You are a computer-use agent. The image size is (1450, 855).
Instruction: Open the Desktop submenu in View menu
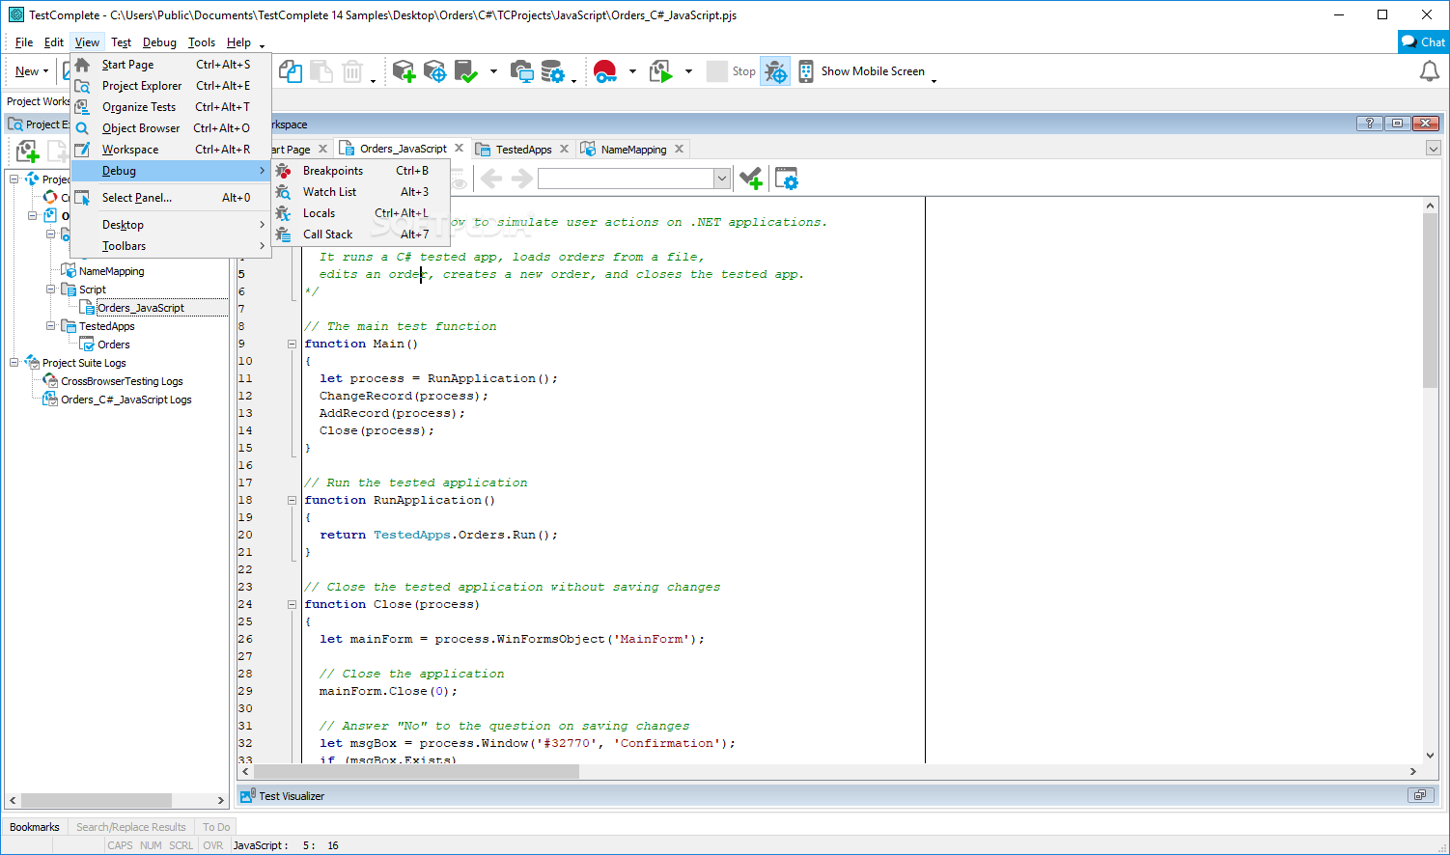(171, 225)
